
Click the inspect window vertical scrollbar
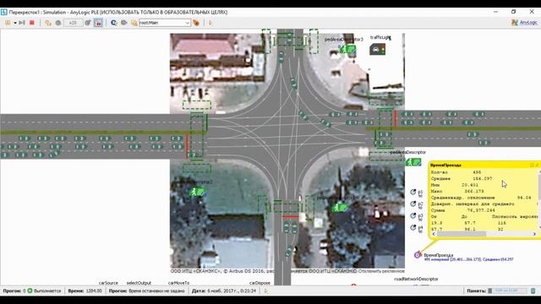pyautogui.click(x=539, y=200)
